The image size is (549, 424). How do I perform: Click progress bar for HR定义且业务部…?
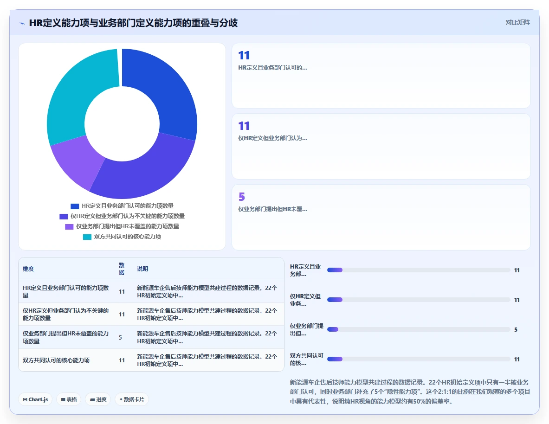click(x=419, y=270)
